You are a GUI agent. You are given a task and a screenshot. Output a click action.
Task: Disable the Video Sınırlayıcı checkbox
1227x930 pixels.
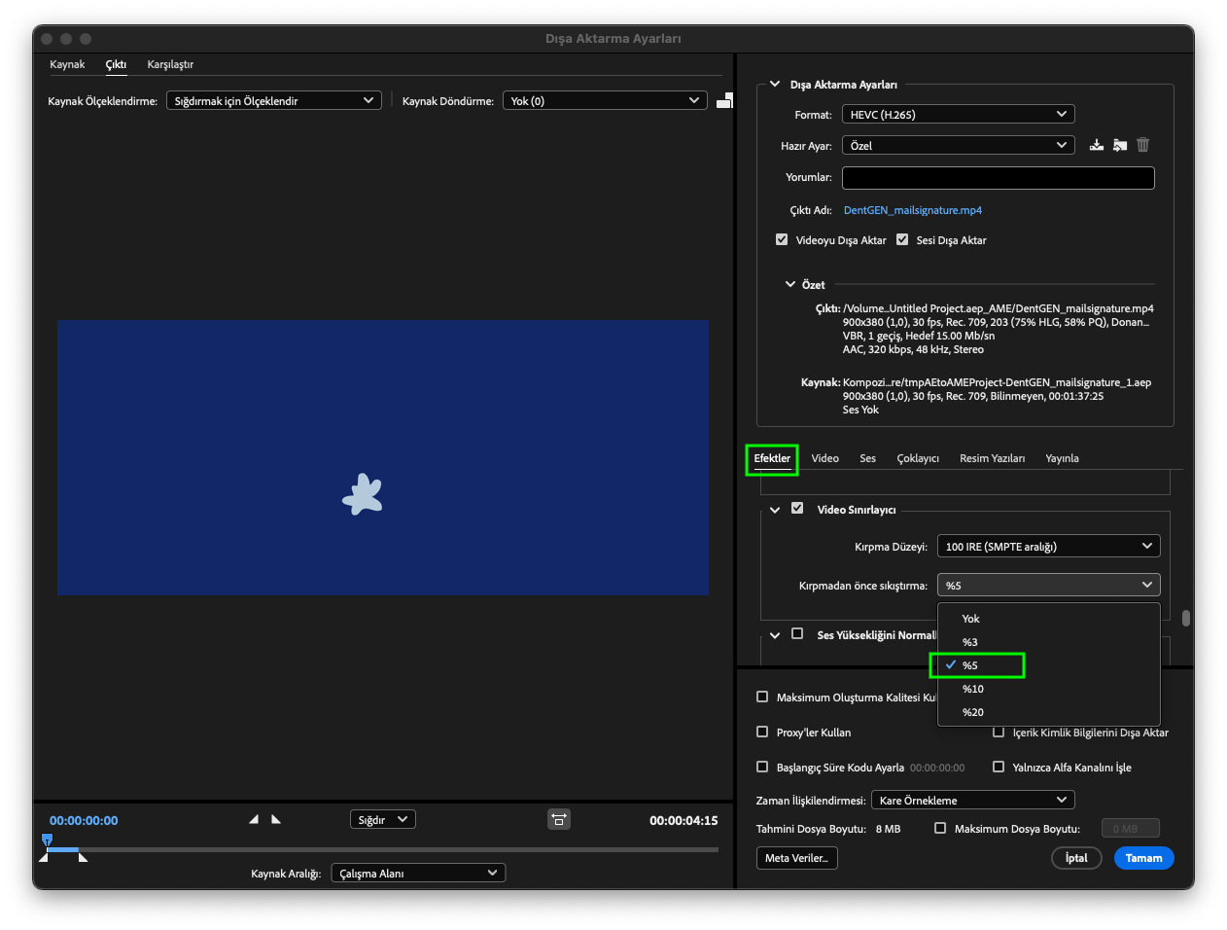[797, 508]
